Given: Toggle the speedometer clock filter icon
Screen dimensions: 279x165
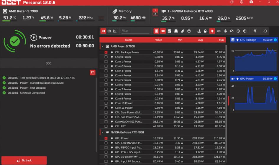Looking at the screenshot, I should [232, 31].
